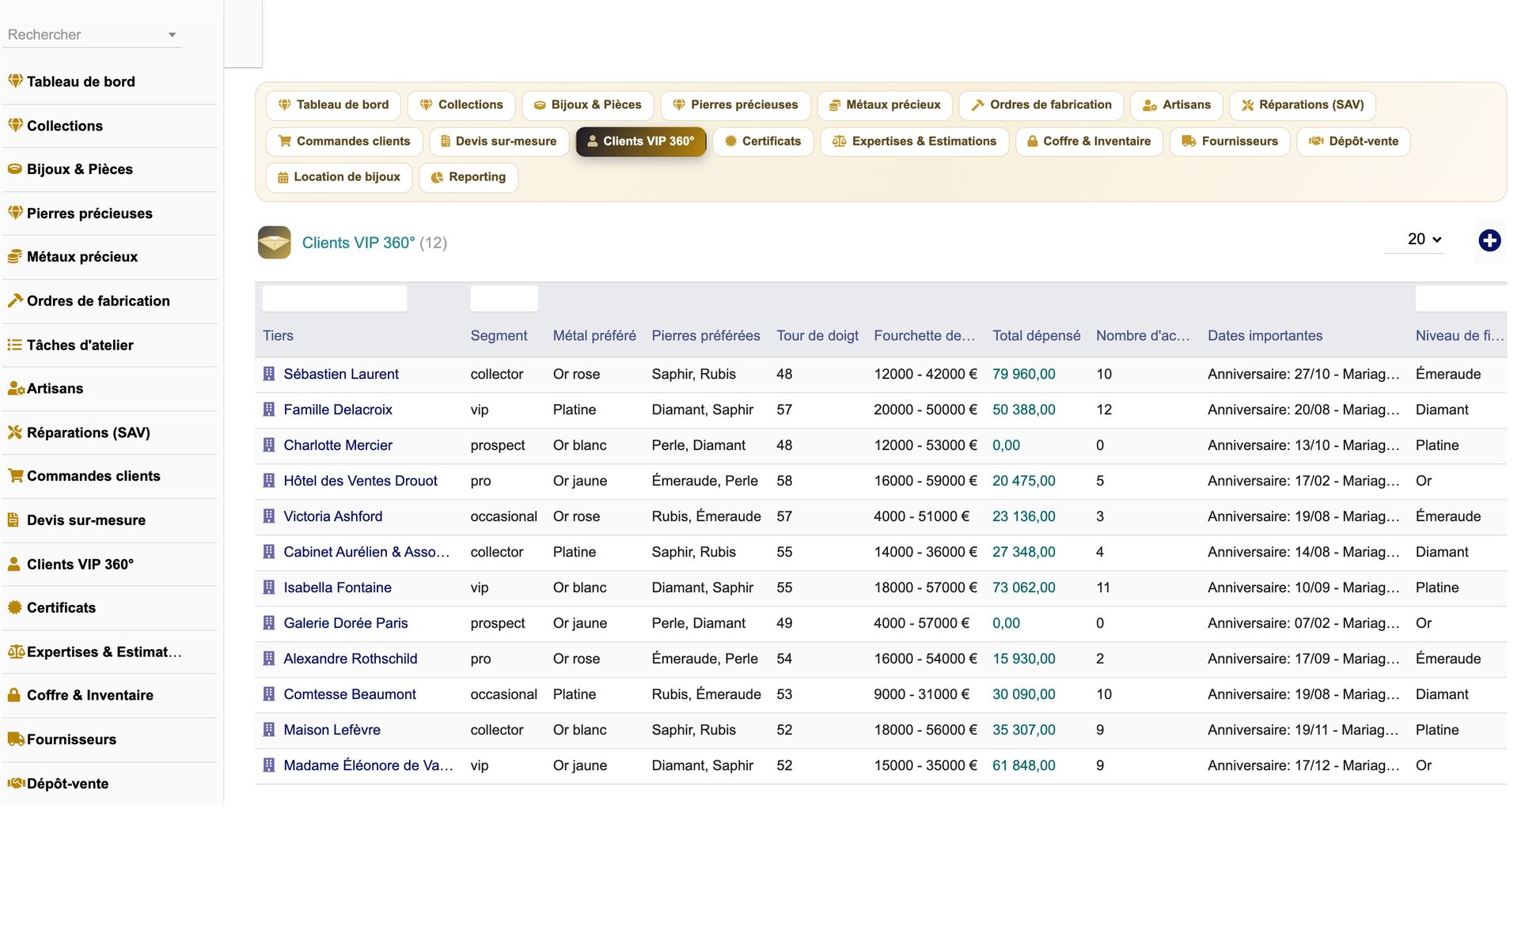Open the Clients VIP 360° list title link

(x=358, y=243)
